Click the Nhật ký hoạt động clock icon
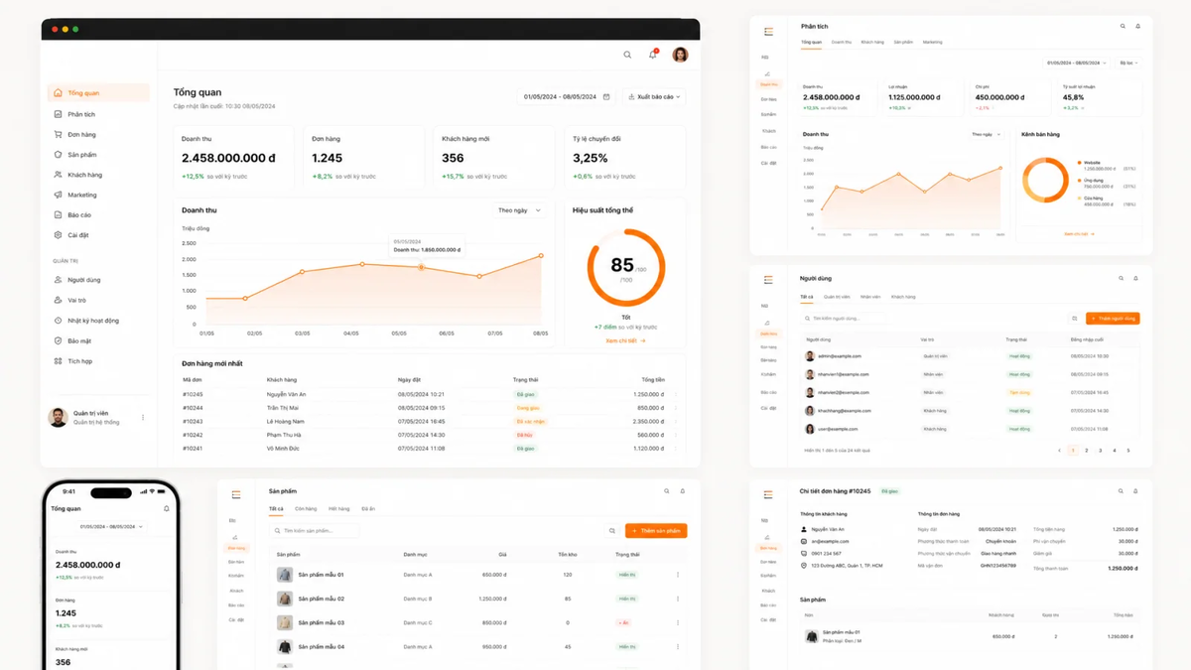 pos(58,321)
